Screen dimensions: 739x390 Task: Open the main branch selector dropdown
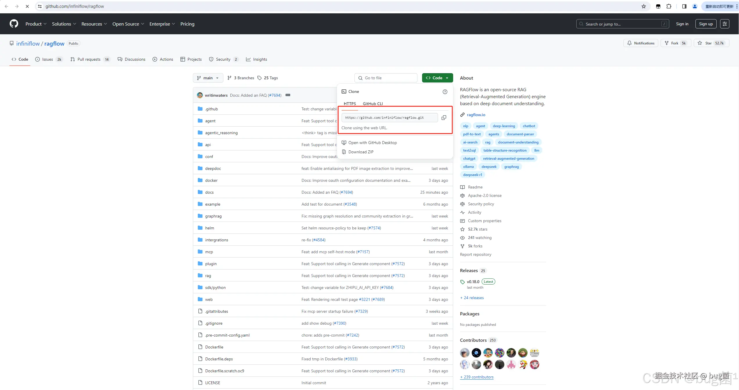208,78
